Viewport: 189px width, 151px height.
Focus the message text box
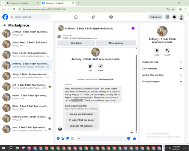(101, 139)
